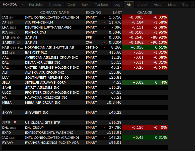
Task: Click US GLOBAL JETS ETF company name
Action: pos(42,123)
